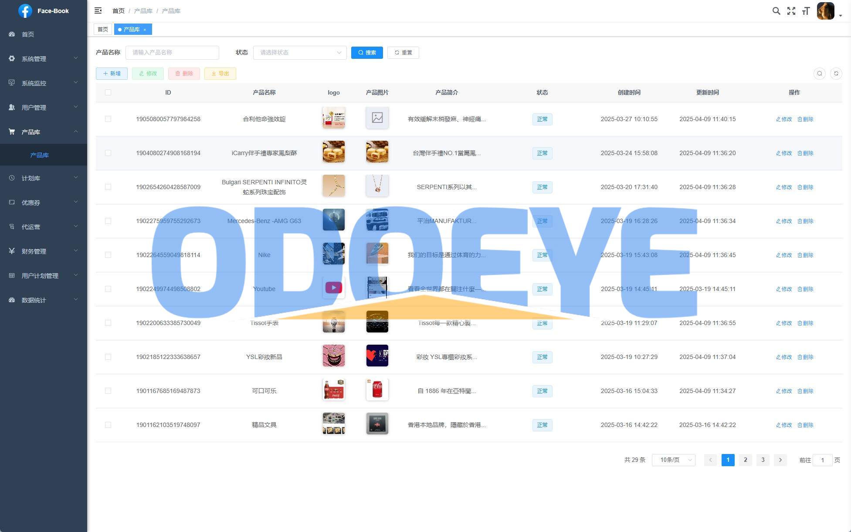Select the checkbox for Nike row
This screenshot has height=532, width=851.
(108, 255)
